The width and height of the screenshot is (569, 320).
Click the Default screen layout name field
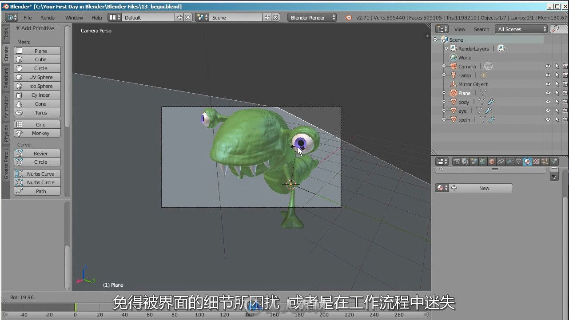click(148, 17)
